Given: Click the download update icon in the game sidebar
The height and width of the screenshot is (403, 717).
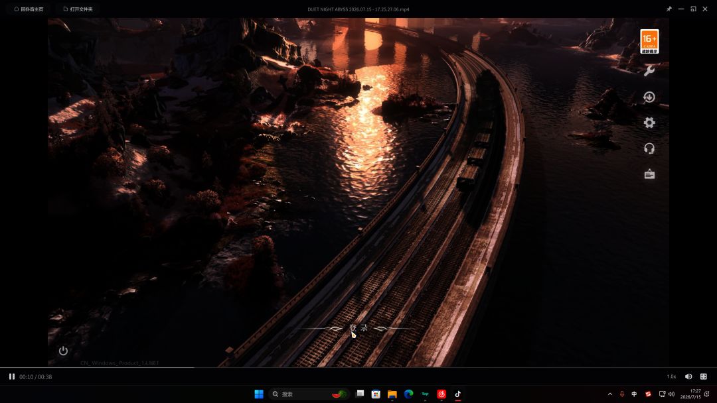Looking at the screenshot, I should (649, 97).
